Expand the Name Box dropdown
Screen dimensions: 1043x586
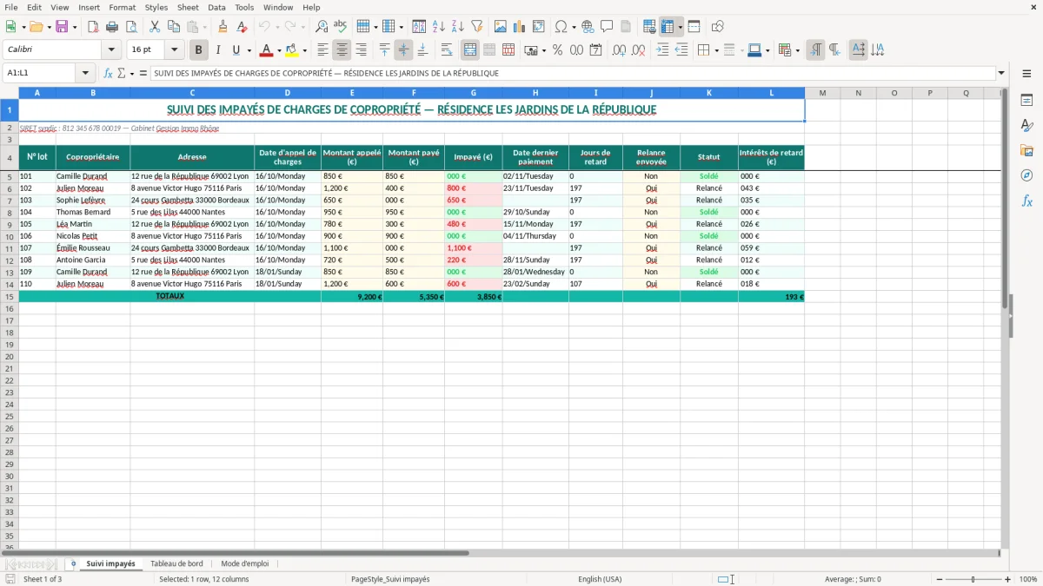85,73
